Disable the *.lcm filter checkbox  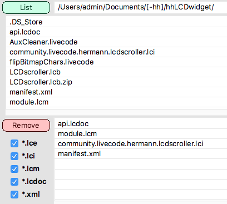pyautogui.click(x=14, y=169)
